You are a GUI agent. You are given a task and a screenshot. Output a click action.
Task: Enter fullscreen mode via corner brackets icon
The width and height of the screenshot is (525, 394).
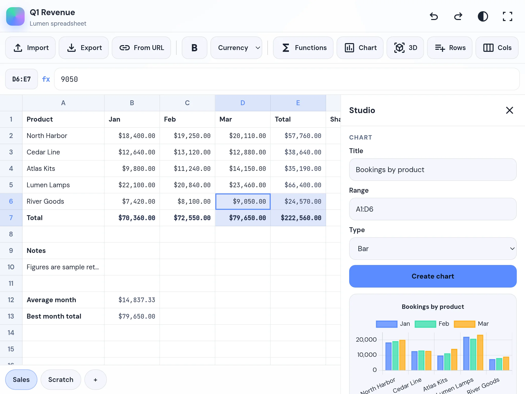click(x=508, y=16)
